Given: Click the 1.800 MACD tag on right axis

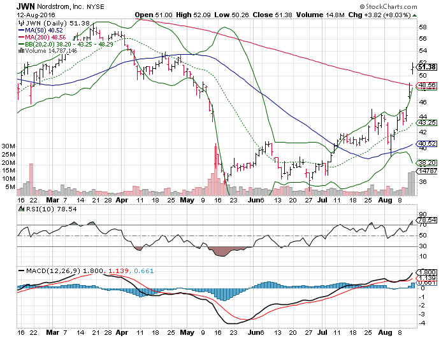Looking at the screenshot, I should [x=426, y=272].
